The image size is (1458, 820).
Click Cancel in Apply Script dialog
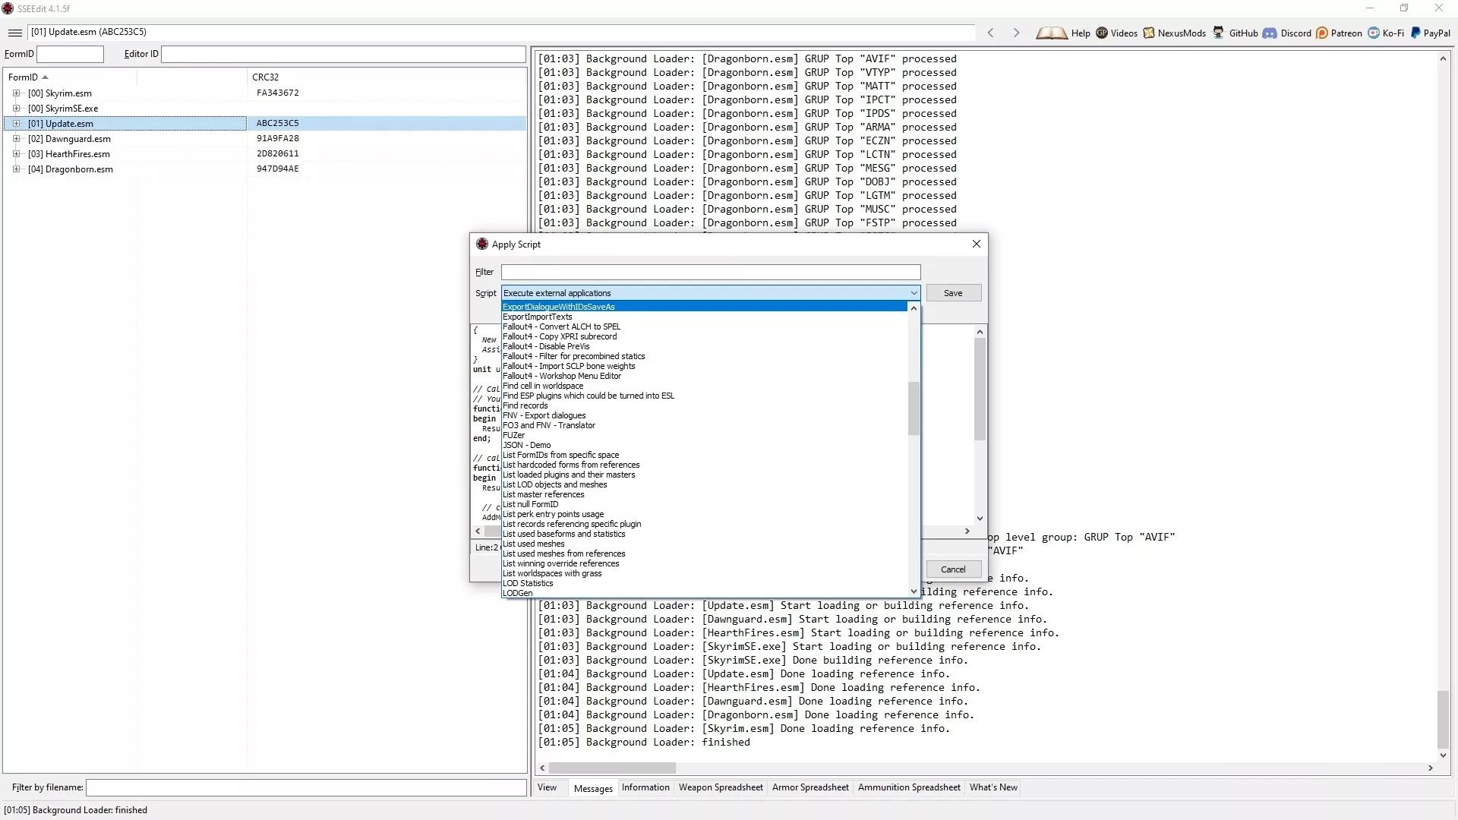pyautogui.click(x=953, y=569)
